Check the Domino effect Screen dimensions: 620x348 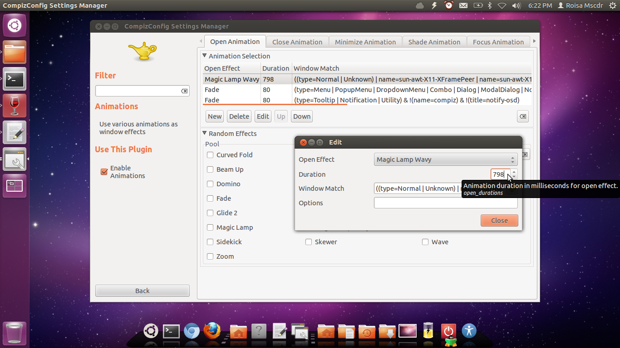coord(210,184)
